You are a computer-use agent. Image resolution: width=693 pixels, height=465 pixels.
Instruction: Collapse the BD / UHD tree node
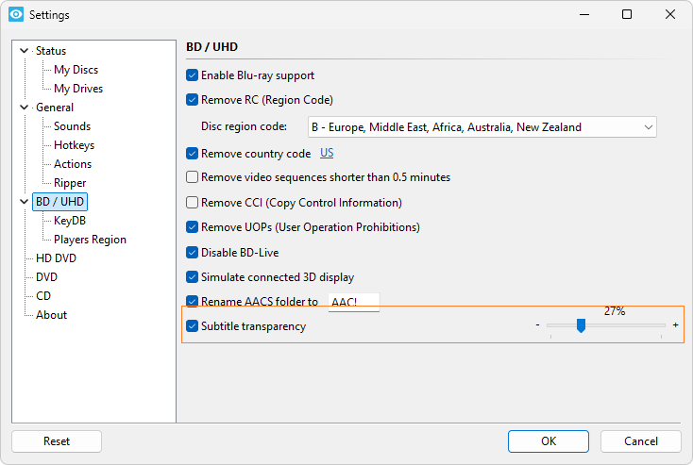[25, 202]
